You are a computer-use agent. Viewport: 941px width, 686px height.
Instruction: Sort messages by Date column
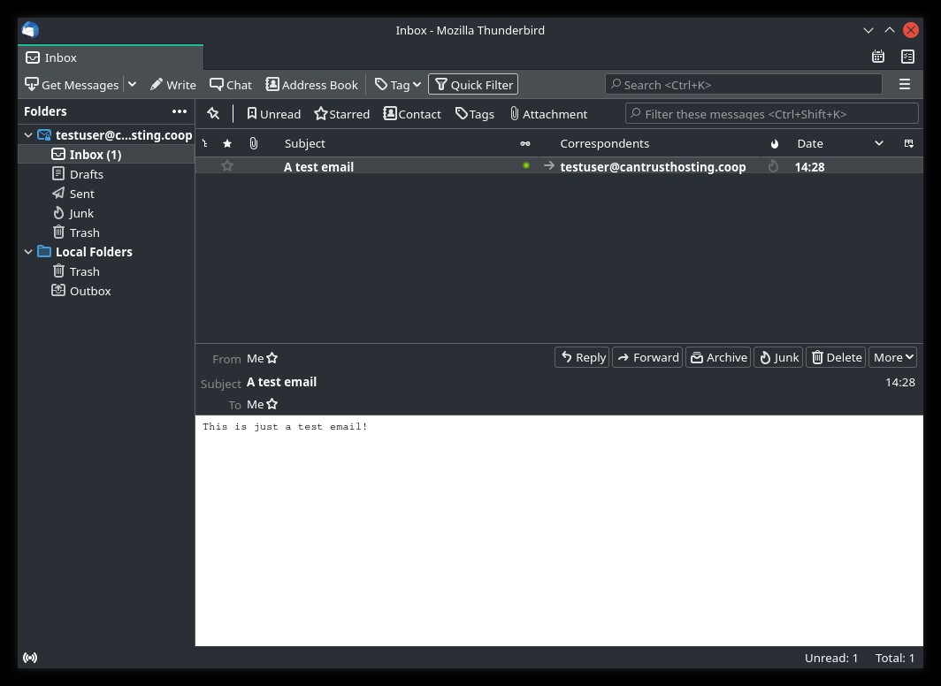coord(809,143)
